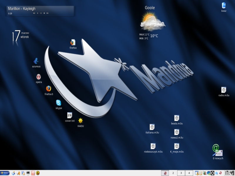Open the Klipper clipboard tray icon

(x=201, y=173)
